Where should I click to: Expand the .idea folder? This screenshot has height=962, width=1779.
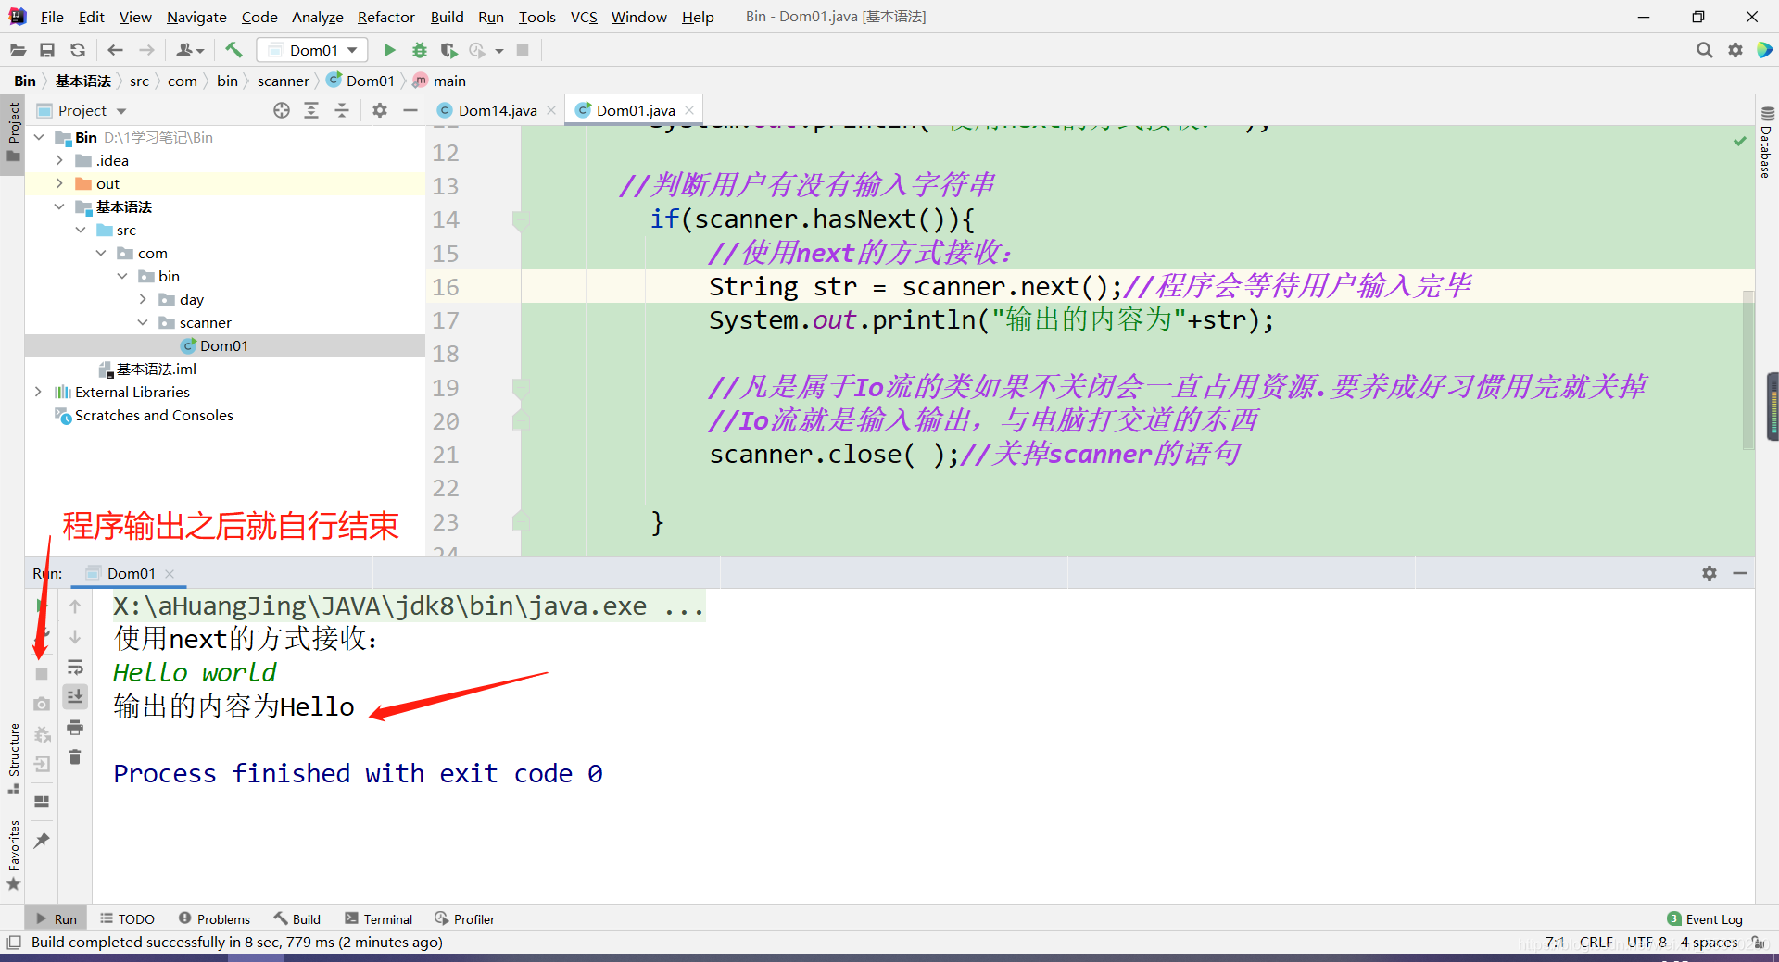tap(59, 160)
